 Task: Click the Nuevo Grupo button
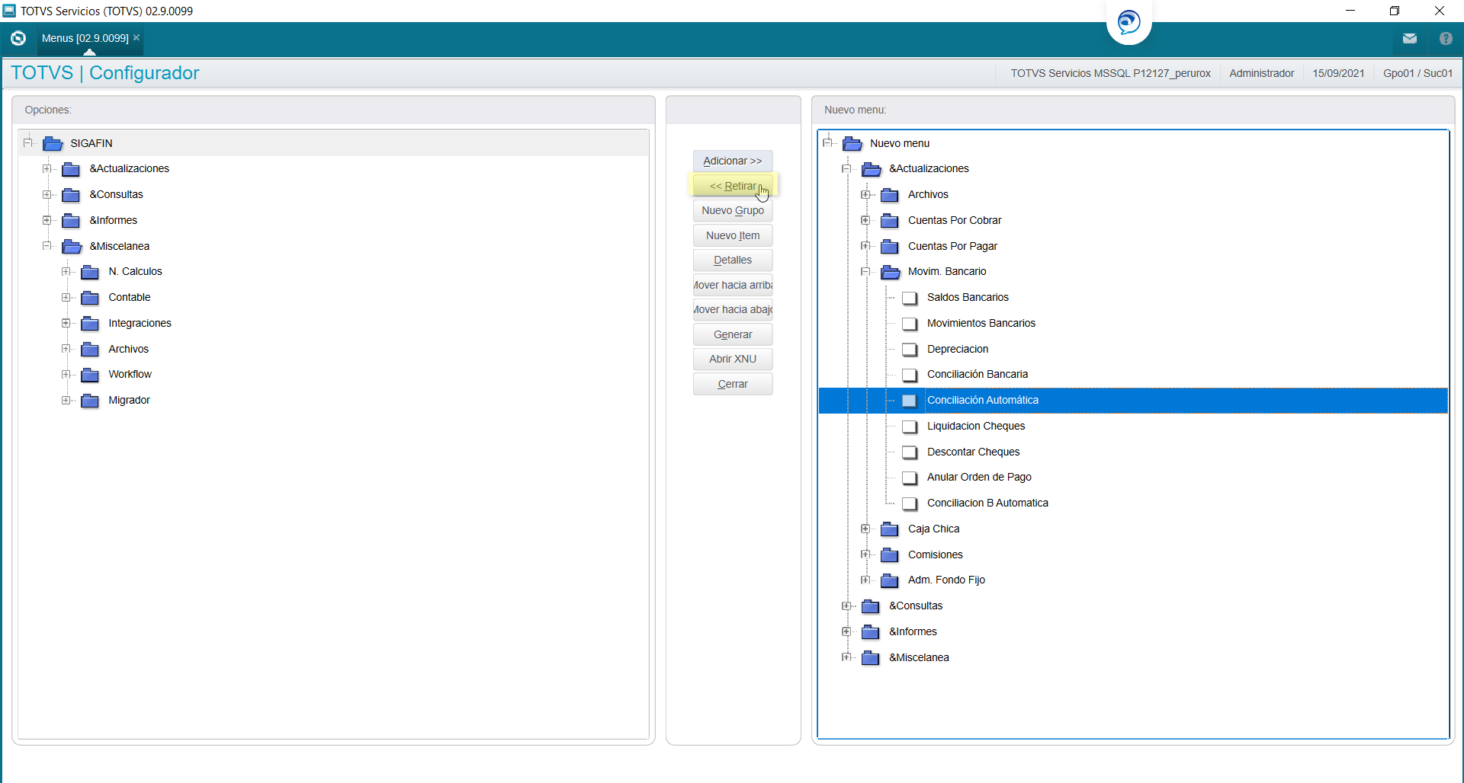tap(733, 210)
